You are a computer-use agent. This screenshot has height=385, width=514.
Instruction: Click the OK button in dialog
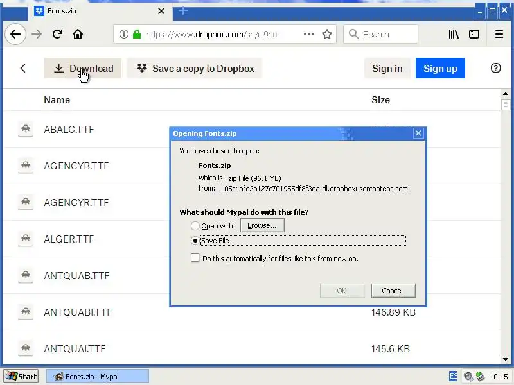click(x=342, y=291)
